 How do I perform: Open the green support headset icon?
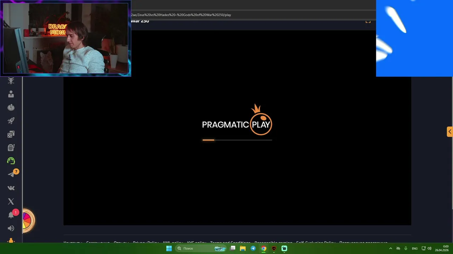click(11, 161)
